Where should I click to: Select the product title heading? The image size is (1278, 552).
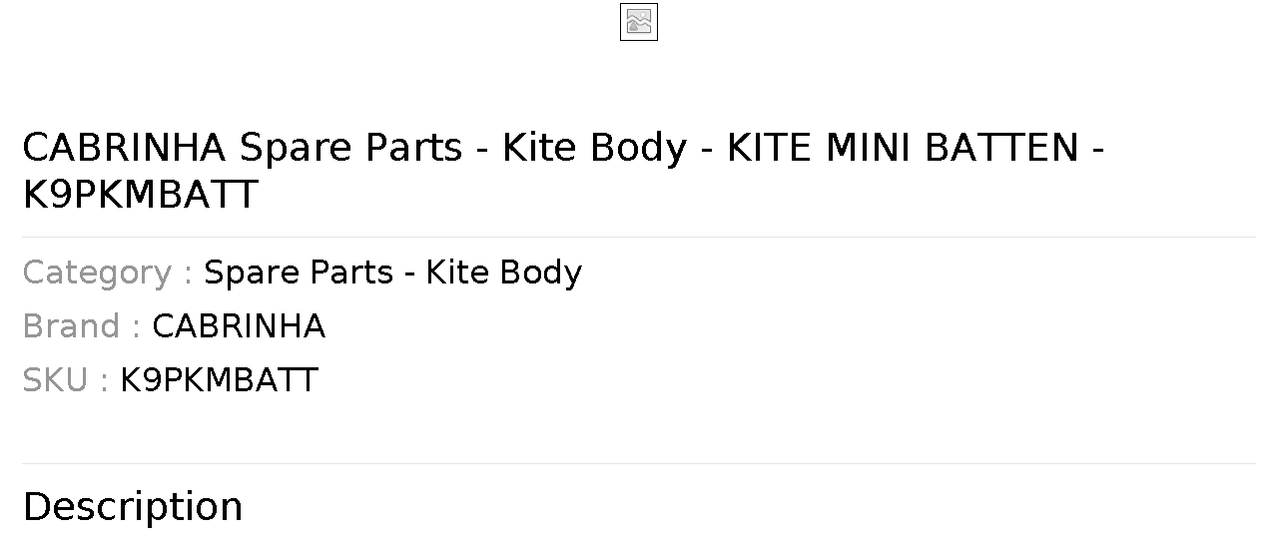point(563,171)
